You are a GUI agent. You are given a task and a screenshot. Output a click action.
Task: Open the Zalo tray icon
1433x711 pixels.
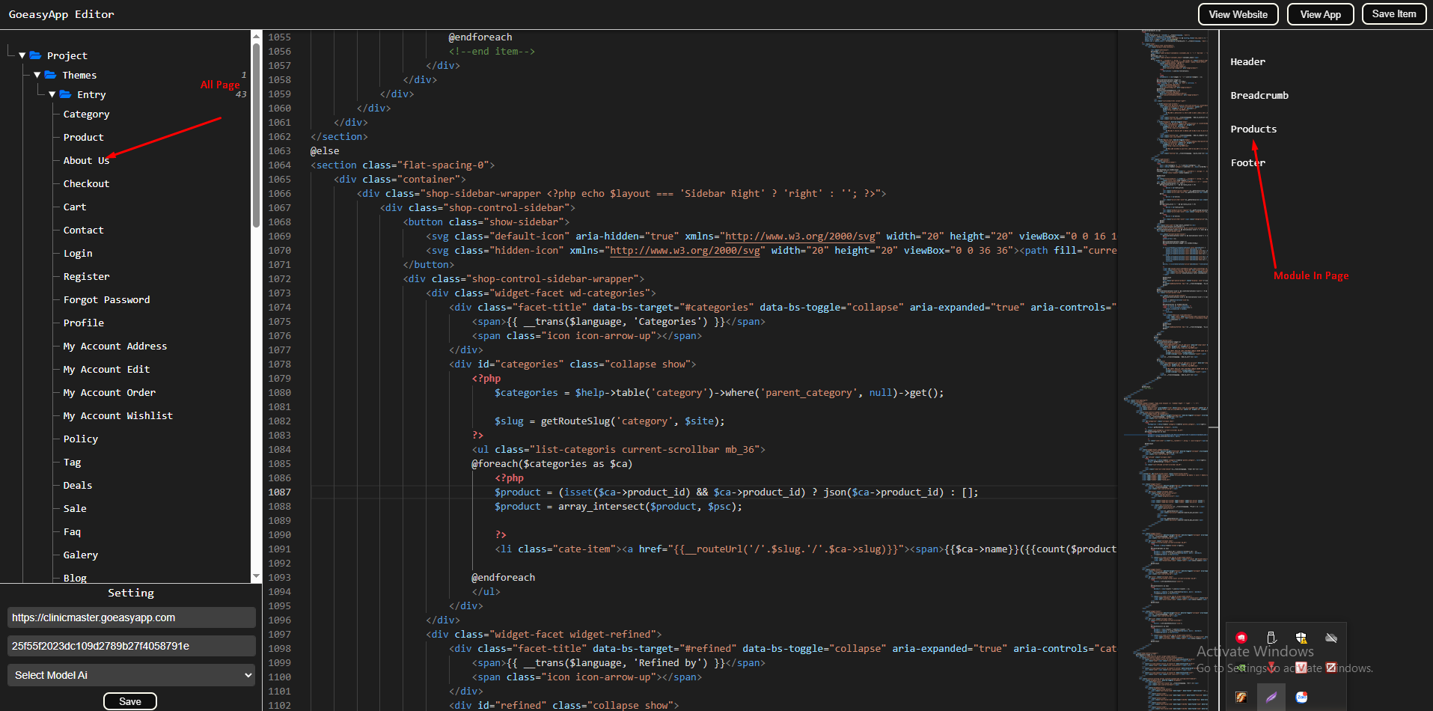[x=1301, y=697]
